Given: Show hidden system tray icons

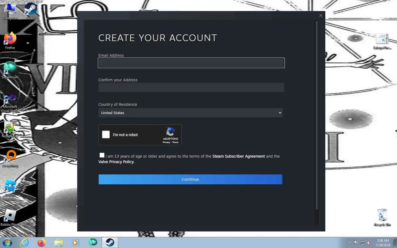Looking at the screenshot, I should coord(349,243).
